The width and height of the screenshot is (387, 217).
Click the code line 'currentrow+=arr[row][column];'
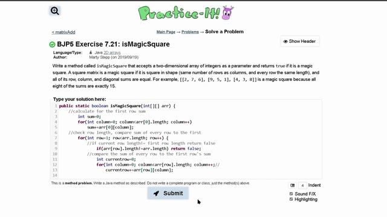pyautogui.click(x=139, y=170)
